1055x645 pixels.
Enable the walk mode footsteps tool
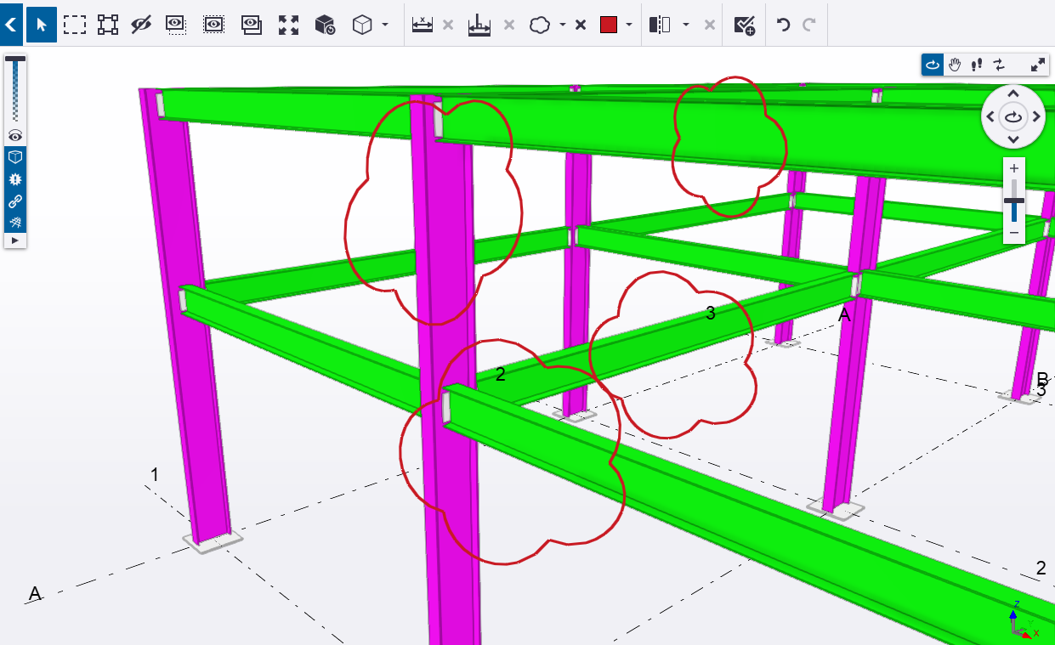tap(977, 65)
